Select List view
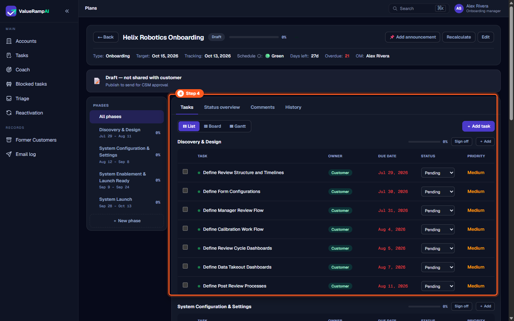 click(x=189, y=126)
